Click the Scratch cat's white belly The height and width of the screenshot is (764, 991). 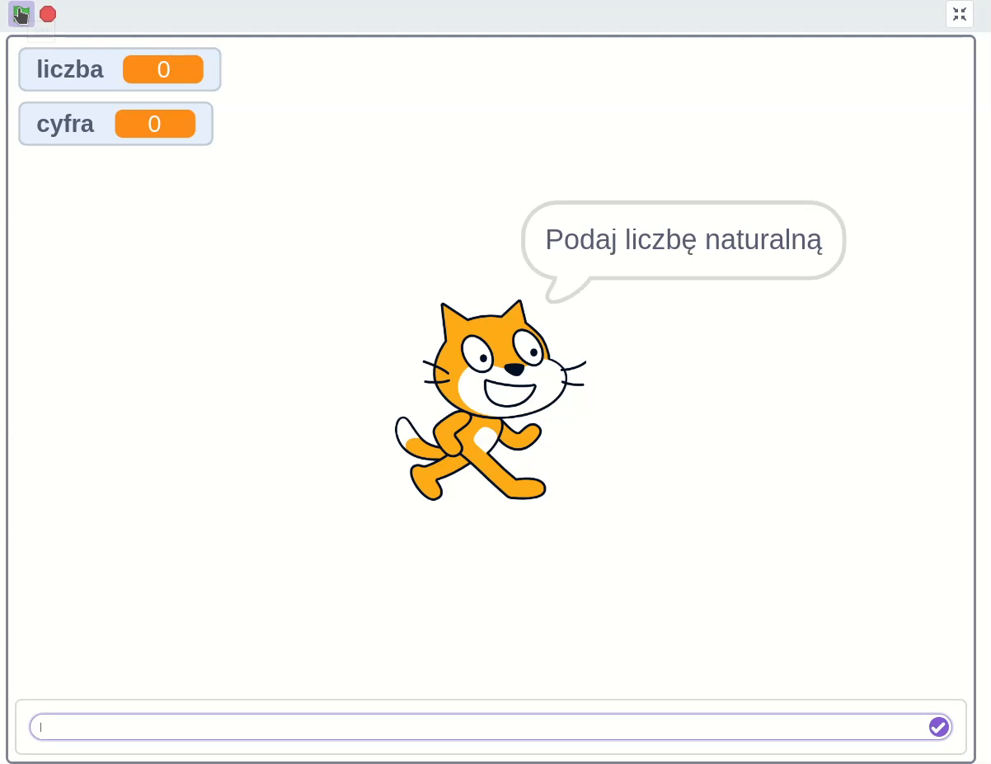tap(485, 438)
